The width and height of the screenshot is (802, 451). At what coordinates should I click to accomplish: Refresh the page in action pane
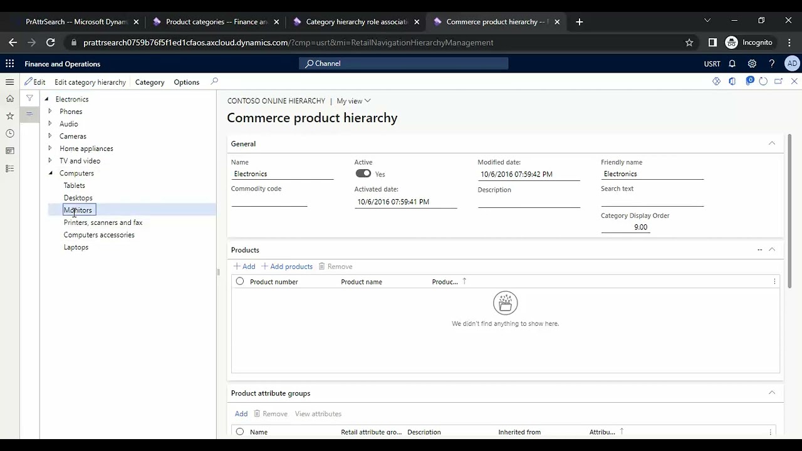tap(763, 81)
